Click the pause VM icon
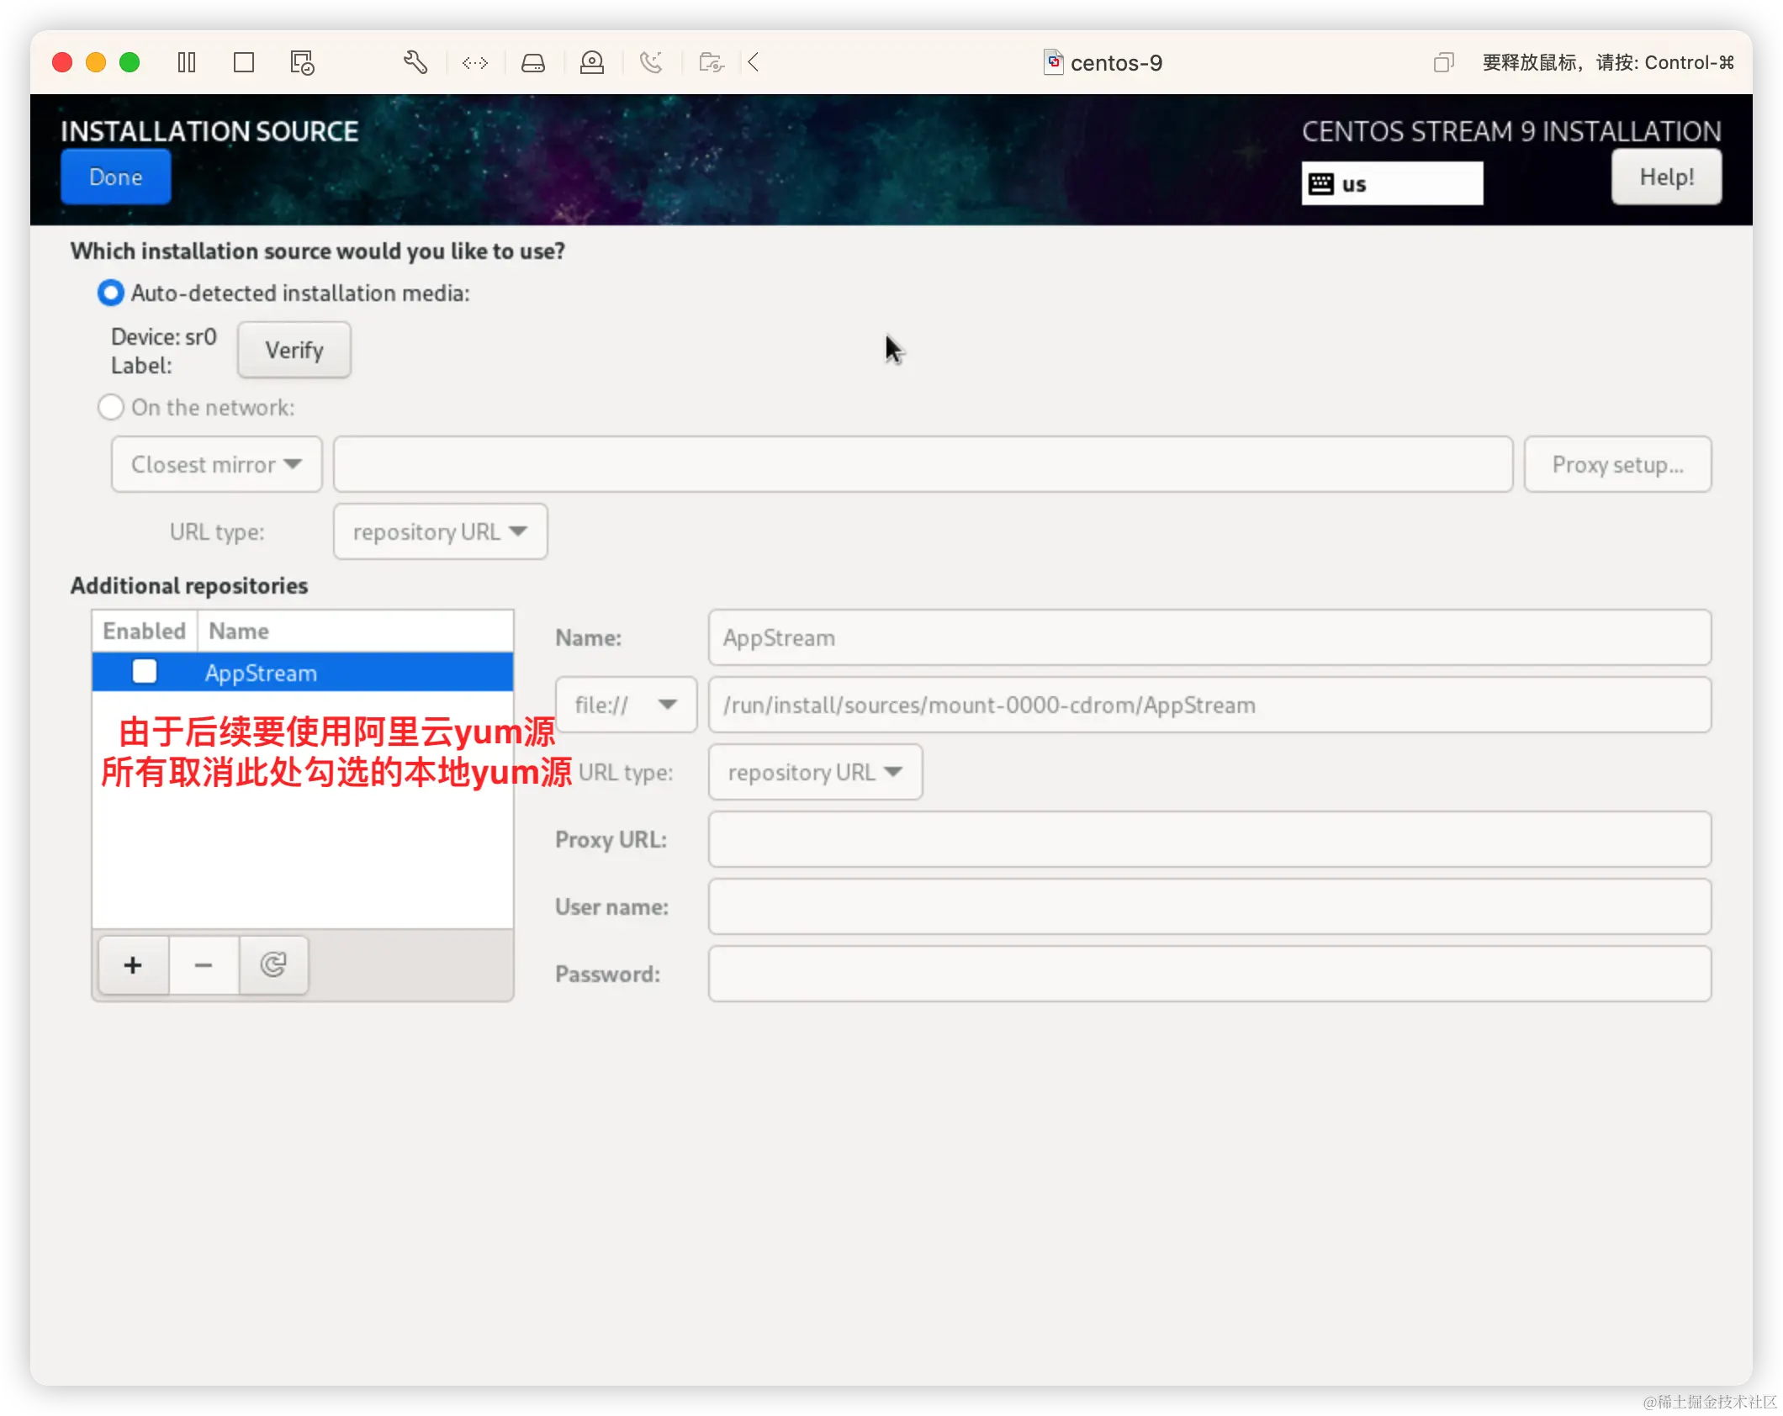This screenshot has width=1783, height=1416. click(x=187, y=62)
